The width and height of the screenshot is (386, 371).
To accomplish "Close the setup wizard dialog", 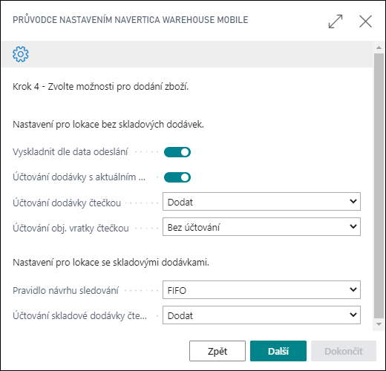I will tap(365, 22).
